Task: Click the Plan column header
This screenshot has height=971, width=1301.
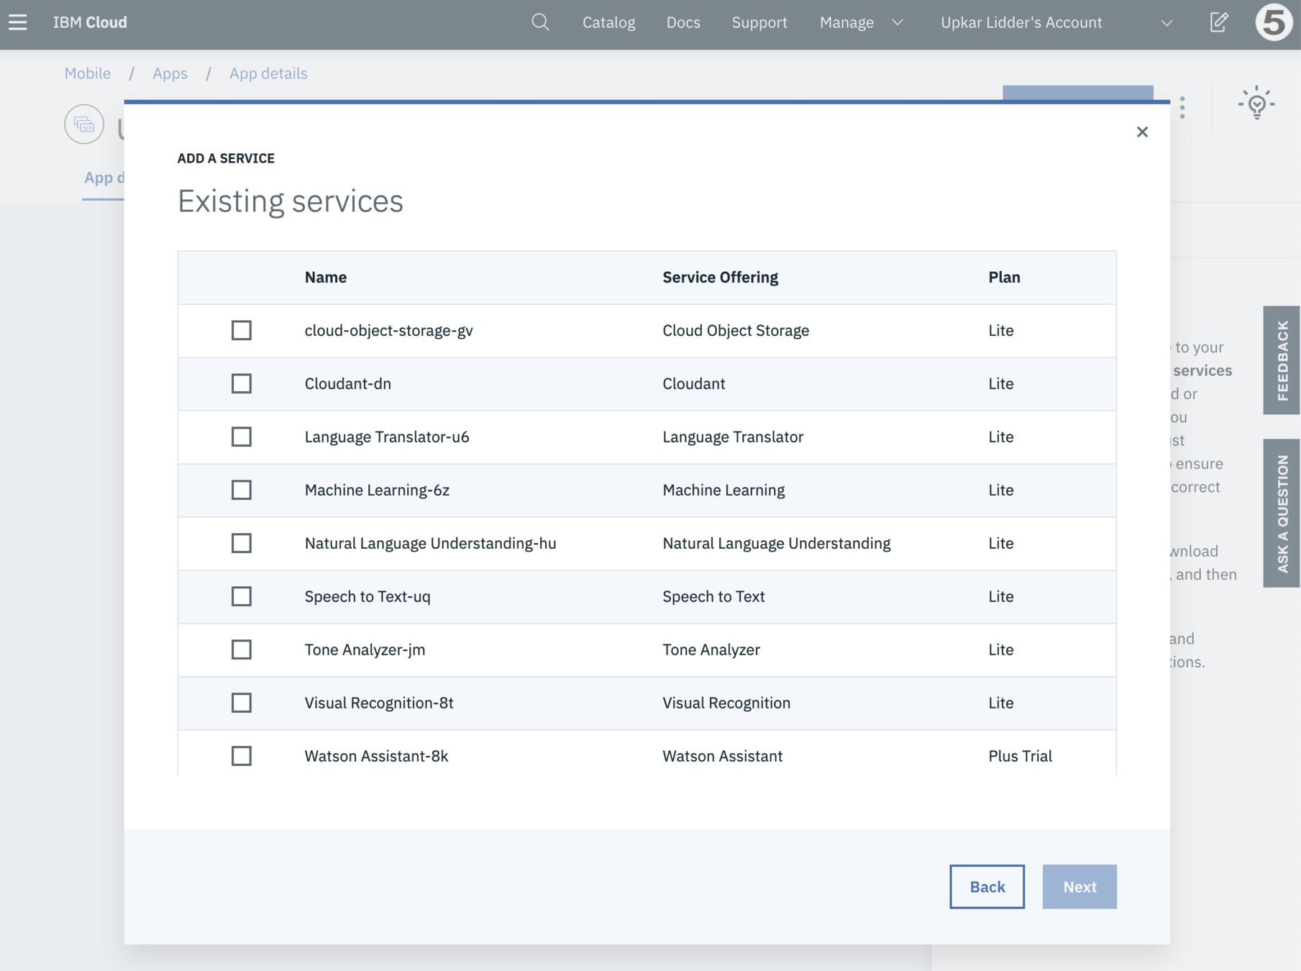Action: [1004, 277]
